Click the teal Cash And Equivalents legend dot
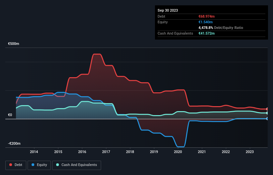This screenshot has height=175, width=273. (x=58, y=165)
